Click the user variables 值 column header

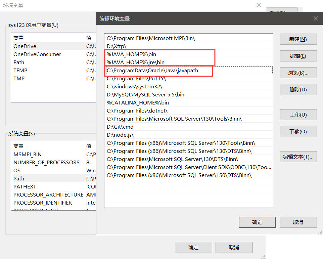pos(90,38)
